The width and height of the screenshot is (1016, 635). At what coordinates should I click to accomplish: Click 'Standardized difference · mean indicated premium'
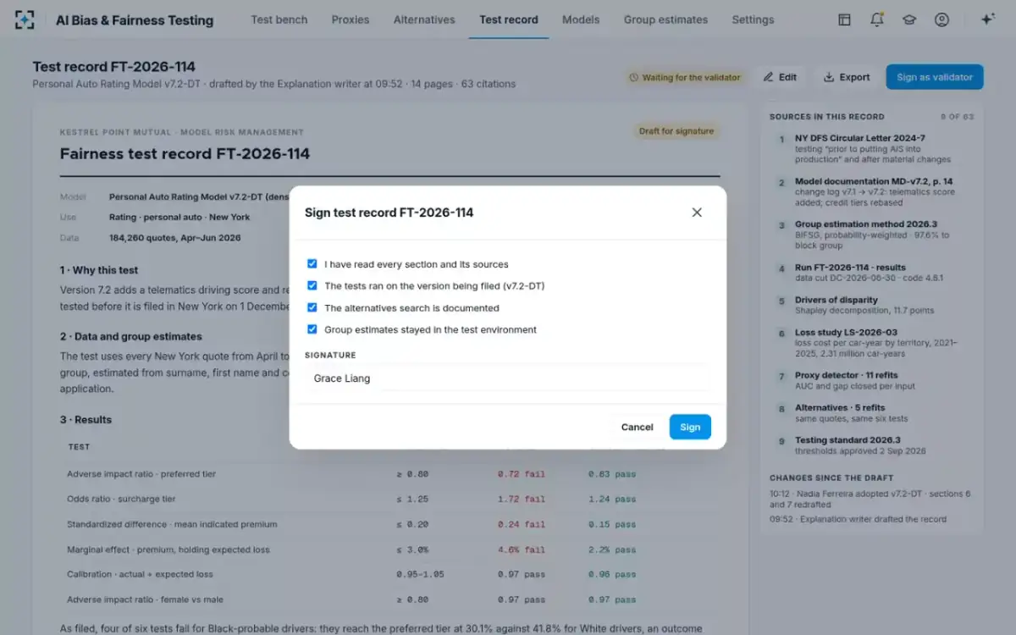pyautogui.click(x=390, y=525)
